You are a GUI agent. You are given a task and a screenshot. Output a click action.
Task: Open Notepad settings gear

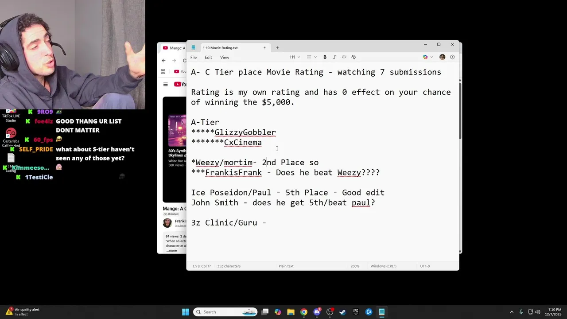(x=452, y=57)
